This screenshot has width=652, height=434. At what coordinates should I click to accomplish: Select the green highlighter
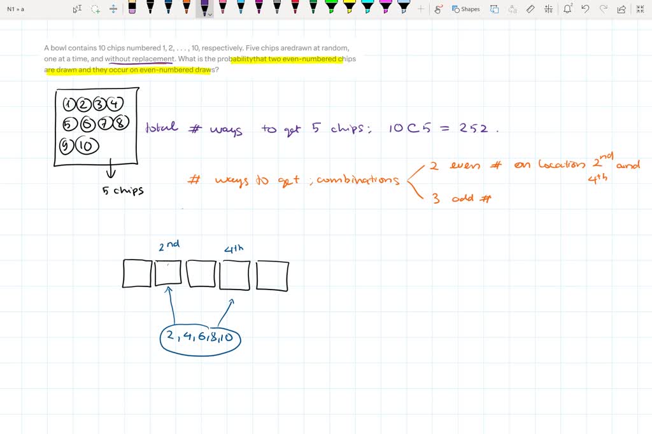[331, 7]
